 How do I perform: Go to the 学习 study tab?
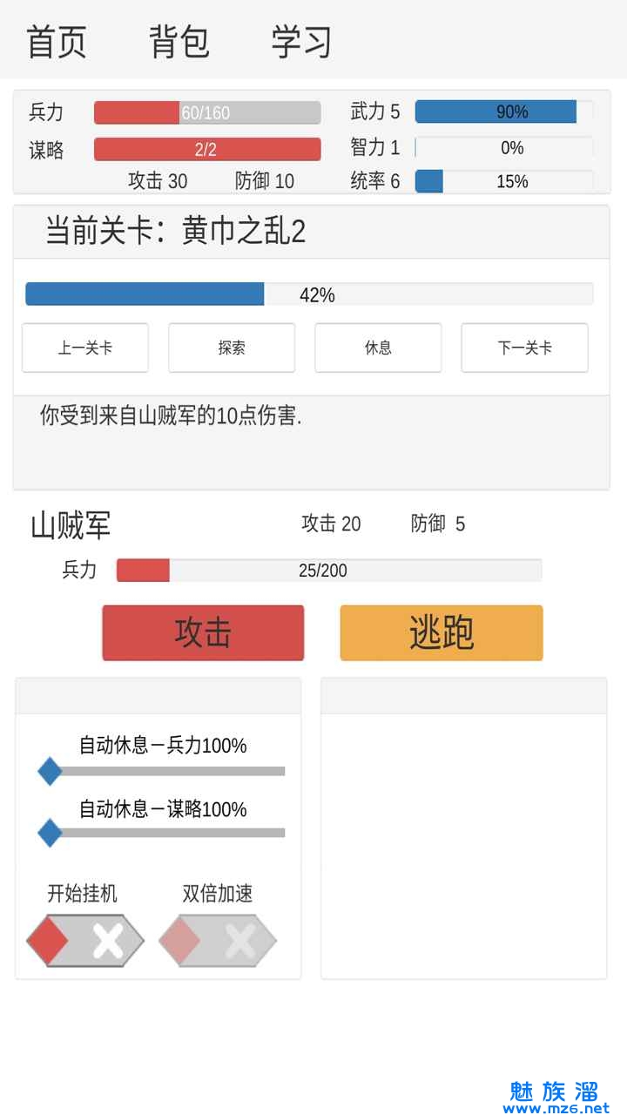(301, 42)
